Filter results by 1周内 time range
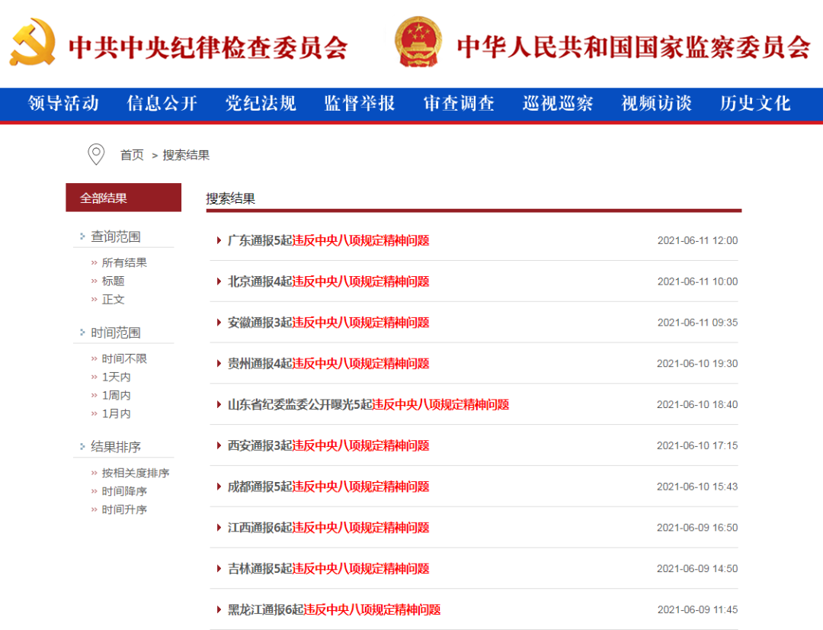 pyautogui.click(x=116, y=395)
